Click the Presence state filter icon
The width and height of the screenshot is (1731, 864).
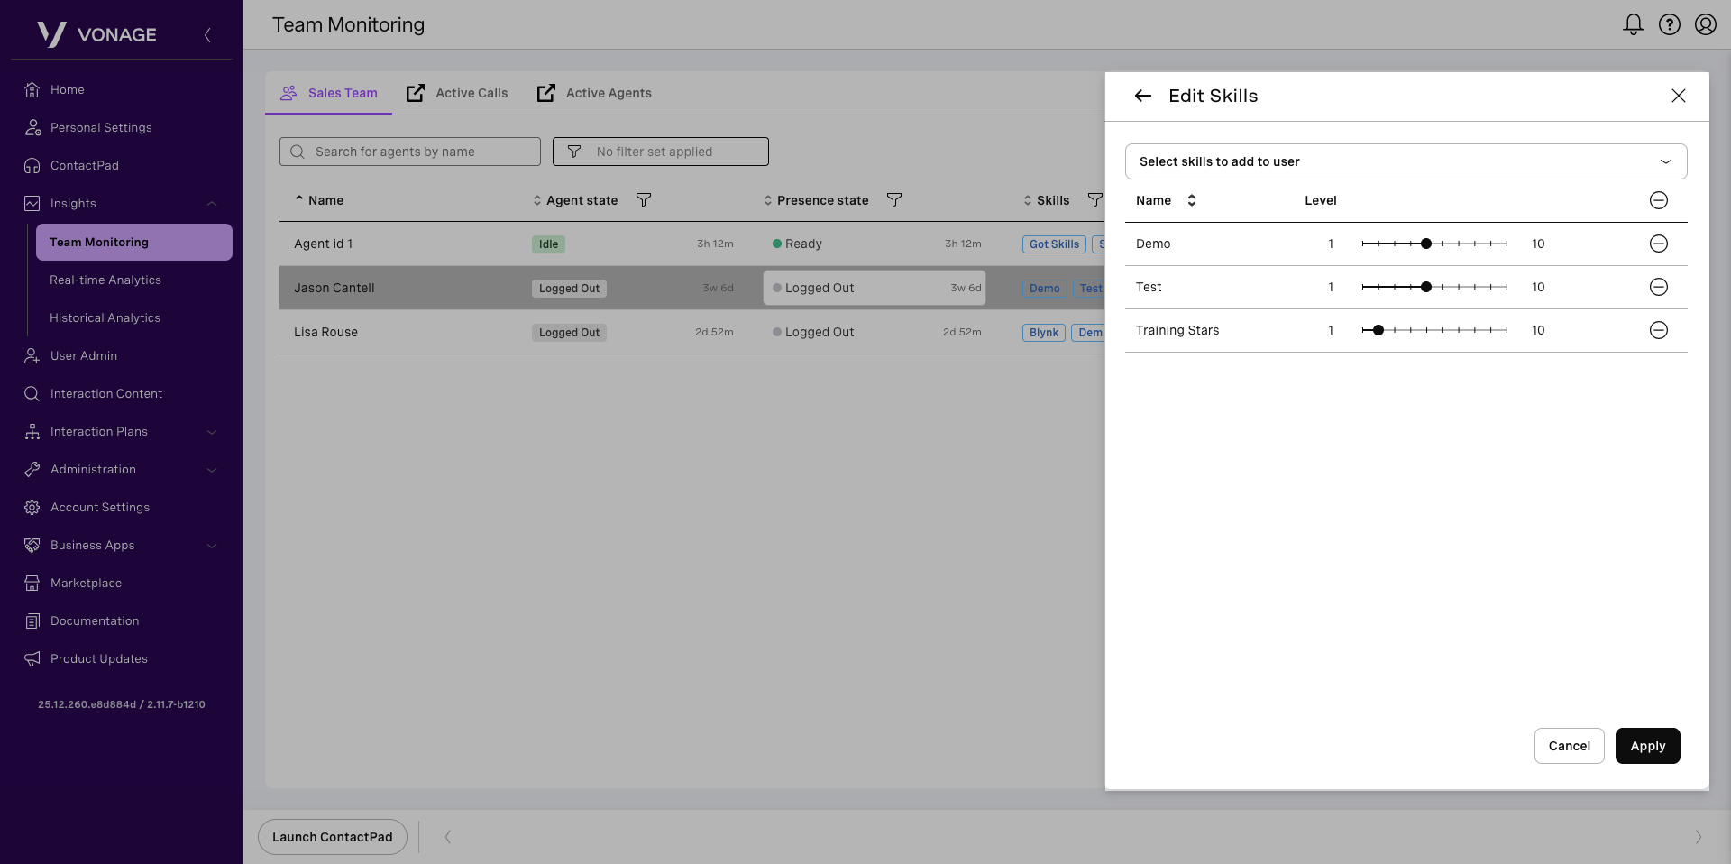894,200
